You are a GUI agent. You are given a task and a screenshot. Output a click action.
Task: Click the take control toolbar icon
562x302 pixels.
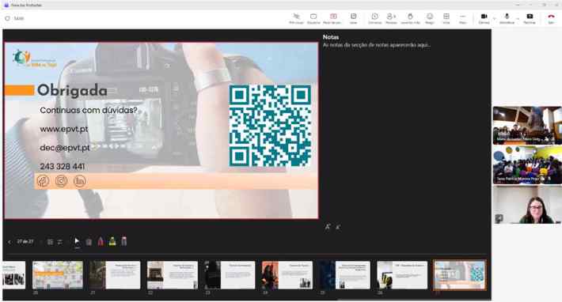[296, 18]
